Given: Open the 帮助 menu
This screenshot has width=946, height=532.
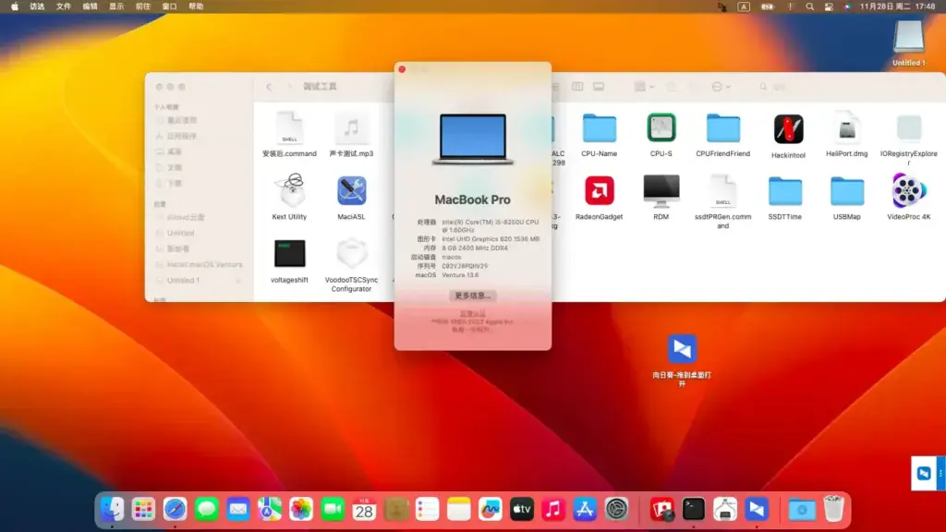Looking at the screenshot, I should point(196,6).
